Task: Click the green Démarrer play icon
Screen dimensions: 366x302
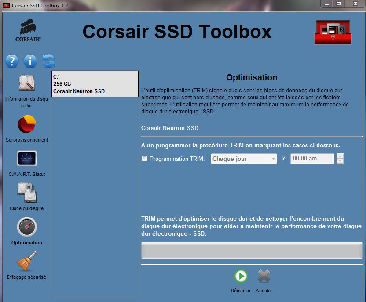Action: click(x=241, y=276)
